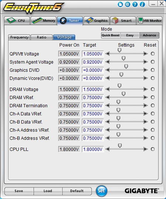Select reset radio for DRAM VRef.
This screenshot has height=199, width=166.
(153, 97)
